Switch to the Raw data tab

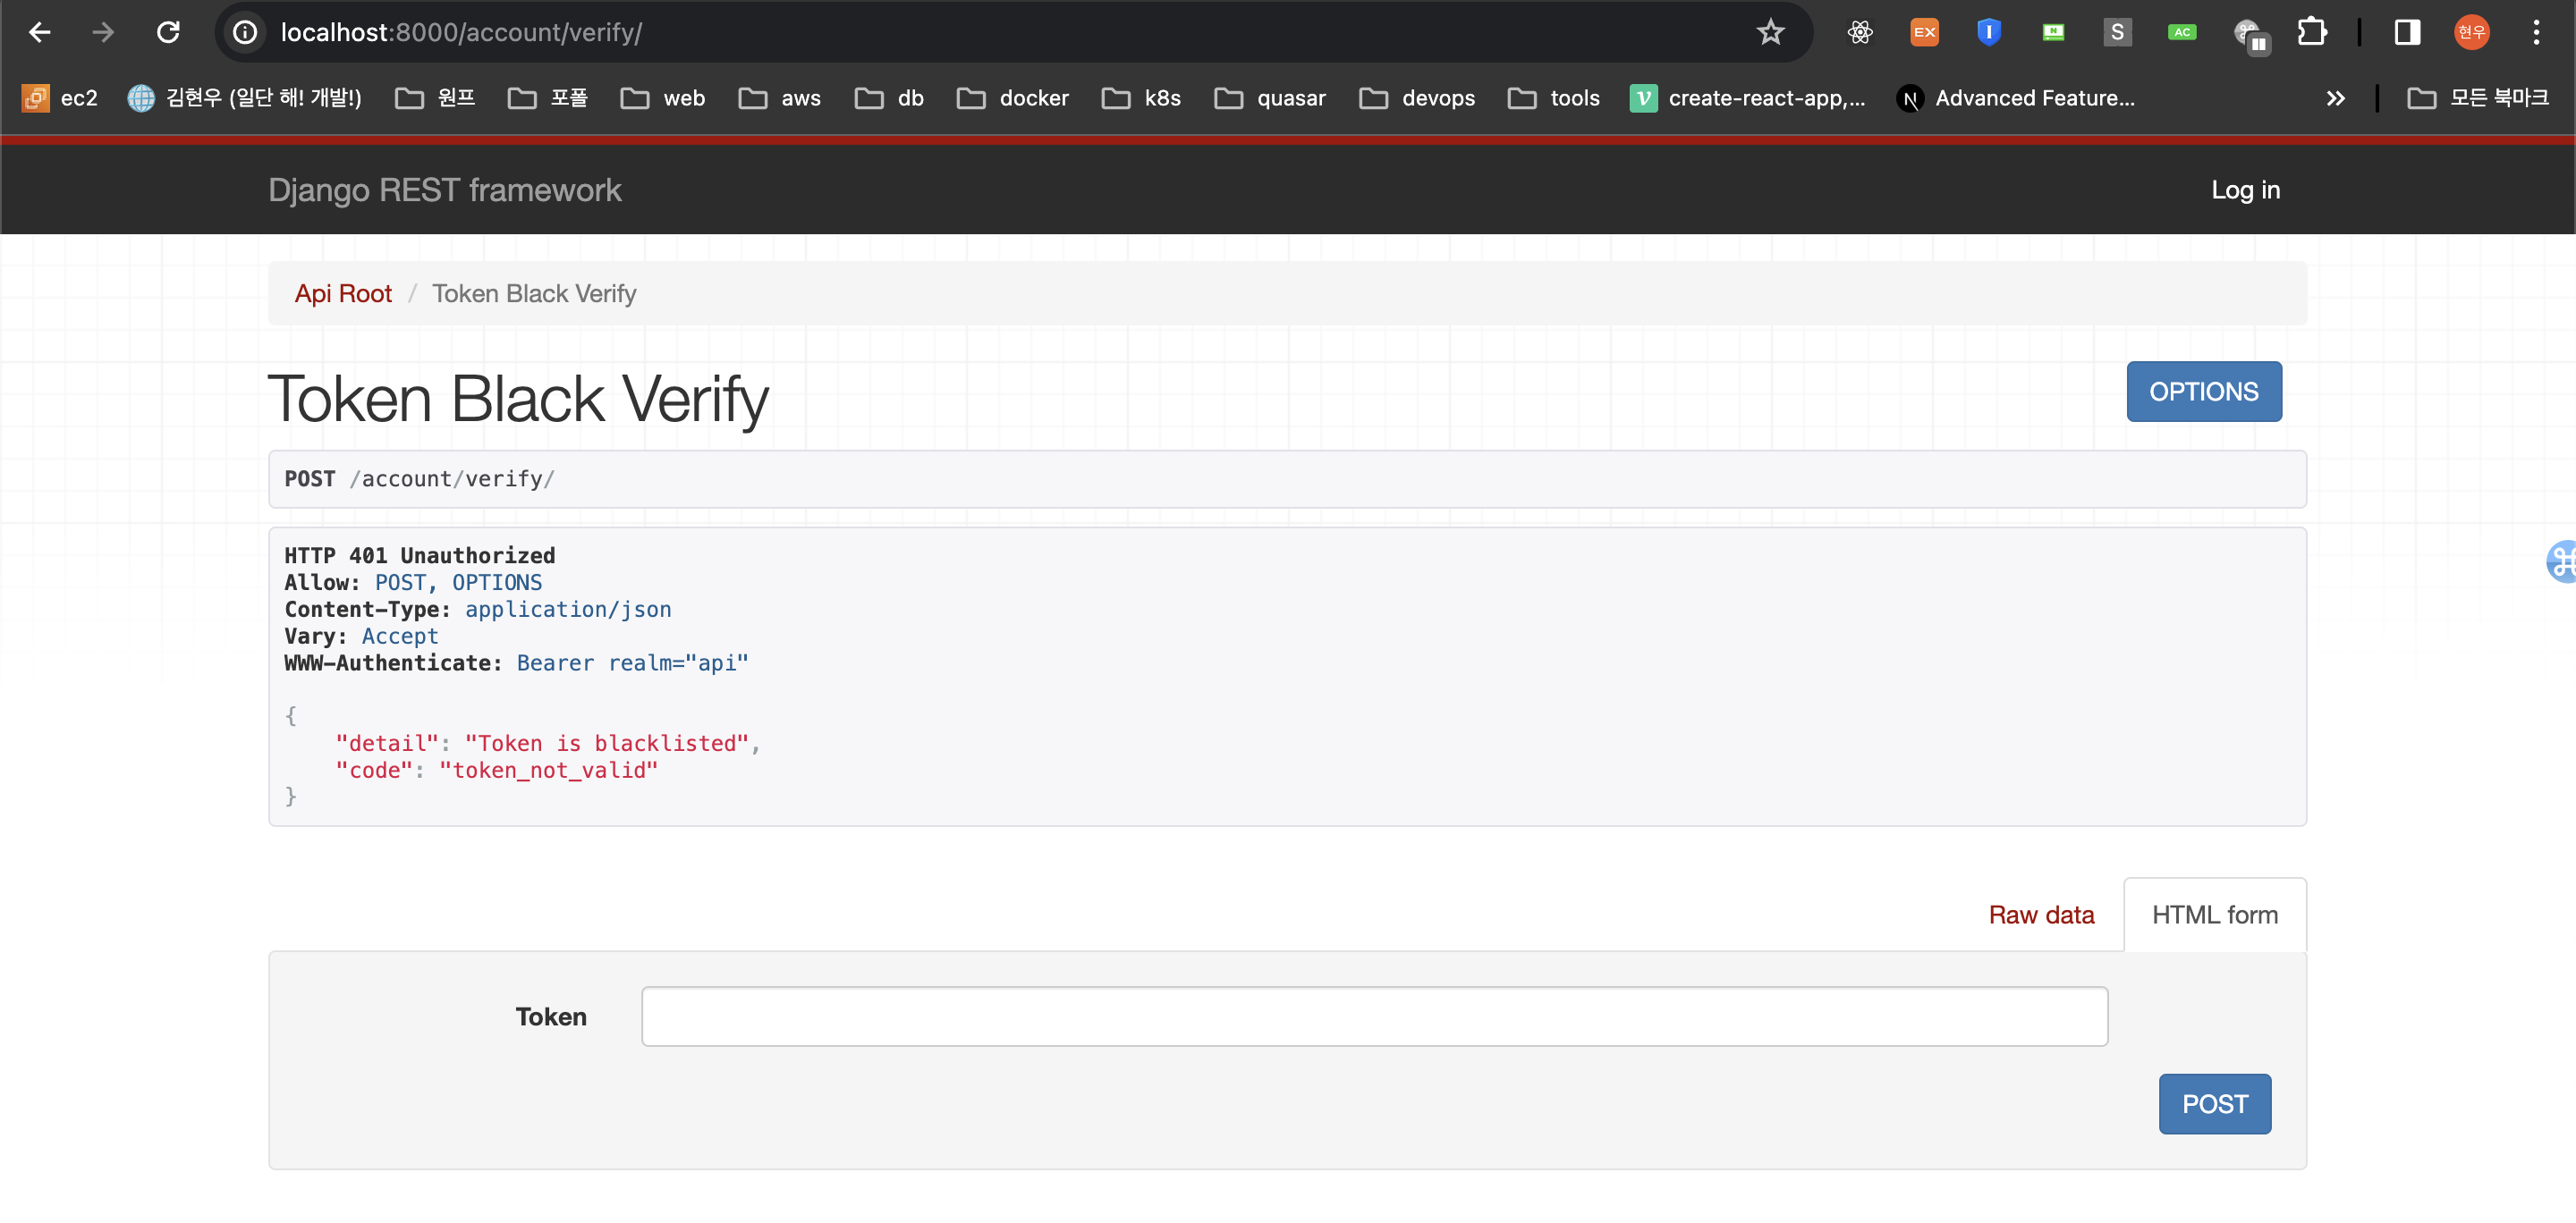(x=2040, y=915)
